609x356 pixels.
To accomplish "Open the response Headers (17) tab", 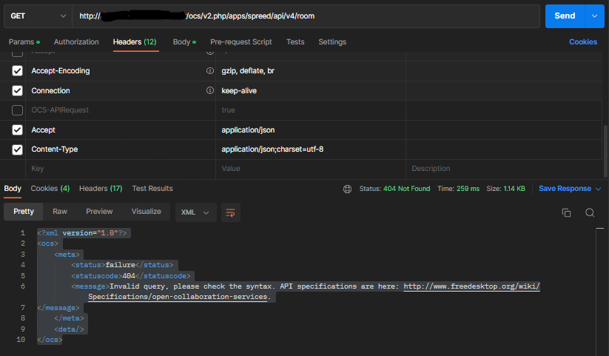I will click(x=101, y=189).
